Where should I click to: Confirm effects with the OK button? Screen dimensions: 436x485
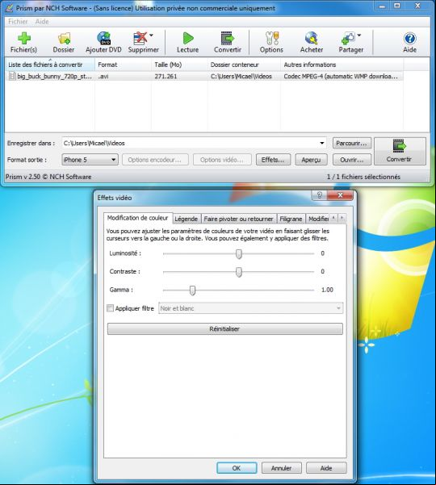pyautogui.click(x=237, y=468)
